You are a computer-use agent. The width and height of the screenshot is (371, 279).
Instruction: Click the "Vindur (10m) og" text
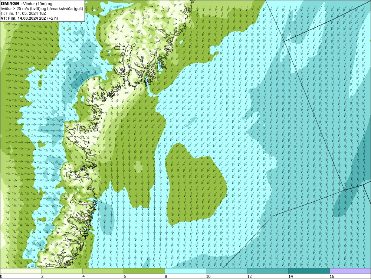point(38,4)
